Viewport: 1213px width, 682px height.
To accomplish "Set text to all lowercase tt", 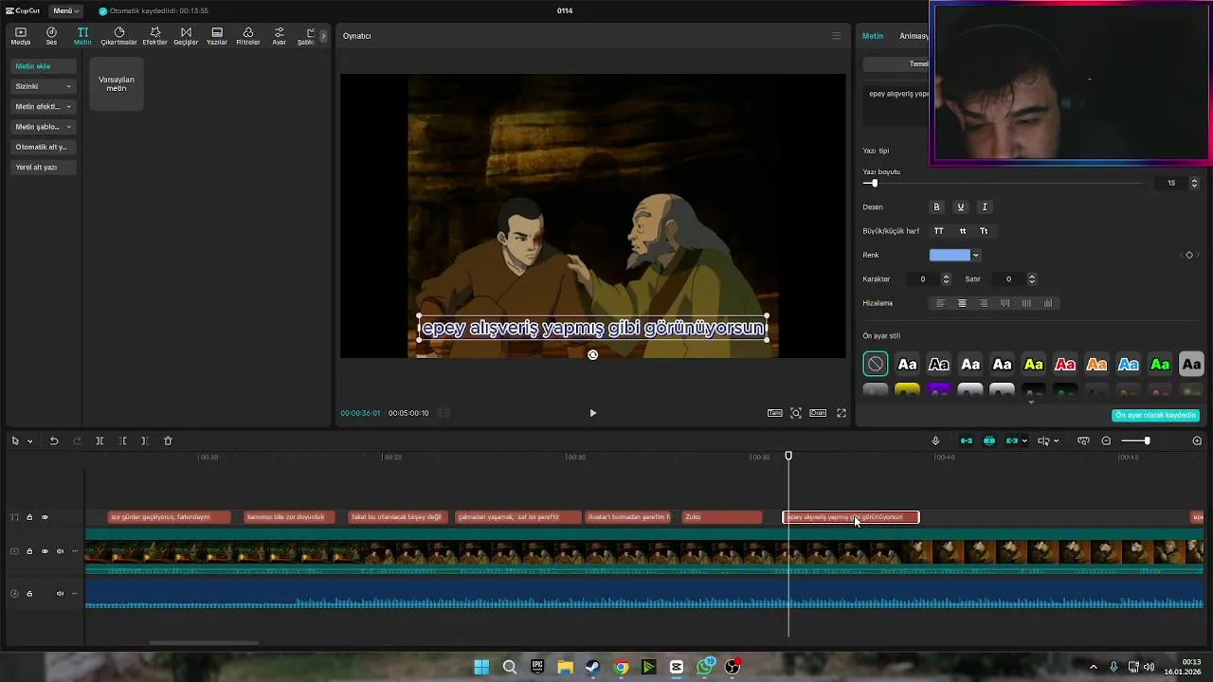I will pyautogui.click(x=963, y=231).
